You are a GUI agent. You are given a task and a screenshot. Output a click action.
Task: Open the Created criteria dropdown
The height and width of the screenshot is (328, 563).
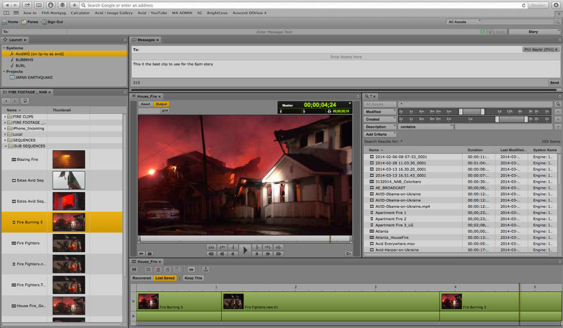click(x=380, y=119)
